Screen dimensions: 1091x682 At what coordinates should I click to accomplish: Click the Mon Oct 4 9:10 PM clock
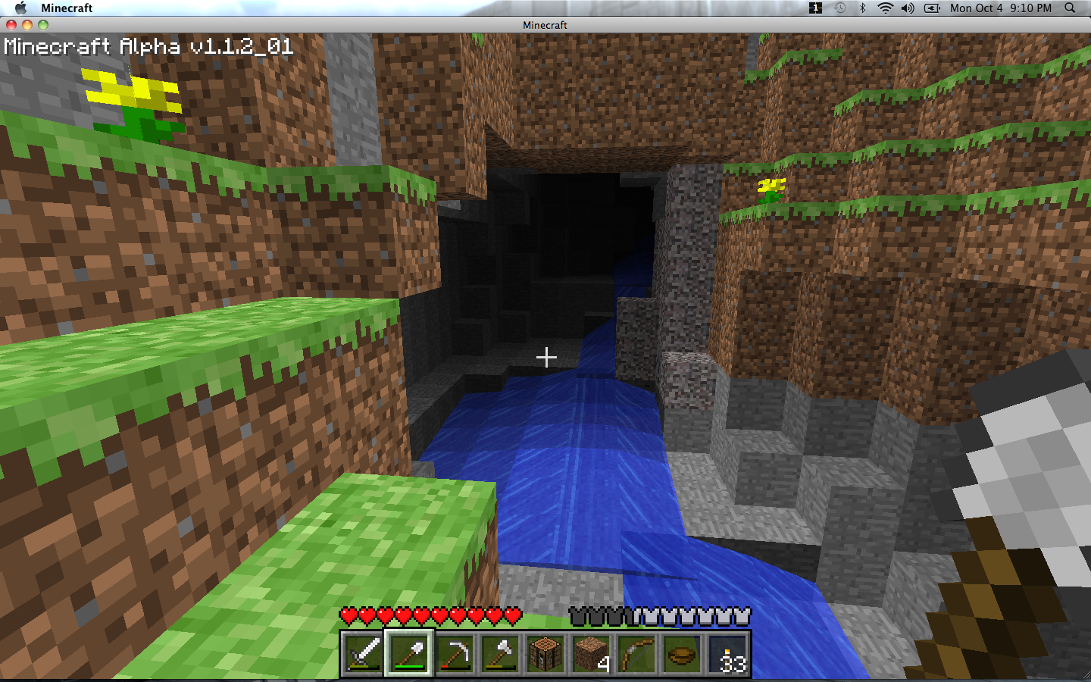(x=1001, y=8)
